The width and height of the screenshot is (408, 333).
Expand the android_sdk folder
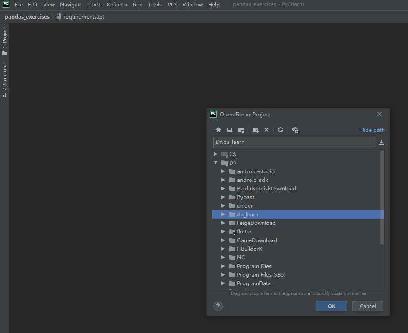[x=223, y=180]
